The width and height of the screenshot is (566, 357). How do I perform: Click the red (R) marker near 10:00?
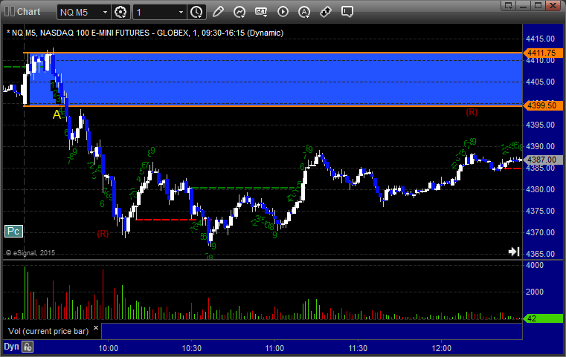pos(103,234)
